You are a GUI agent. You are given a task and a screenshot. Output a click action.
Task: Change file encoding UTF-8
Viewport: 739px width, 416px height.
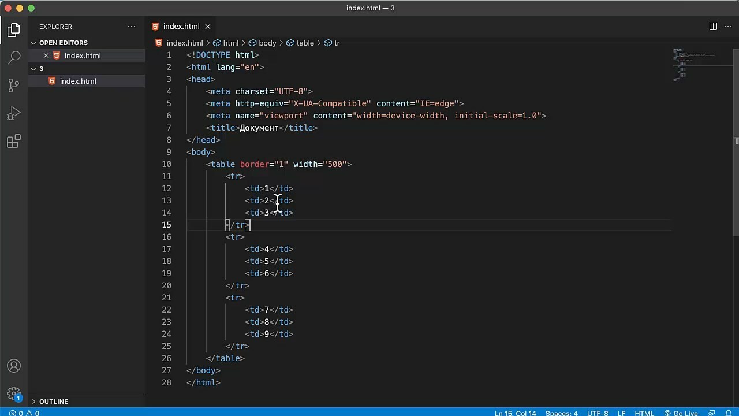[598, 413]
